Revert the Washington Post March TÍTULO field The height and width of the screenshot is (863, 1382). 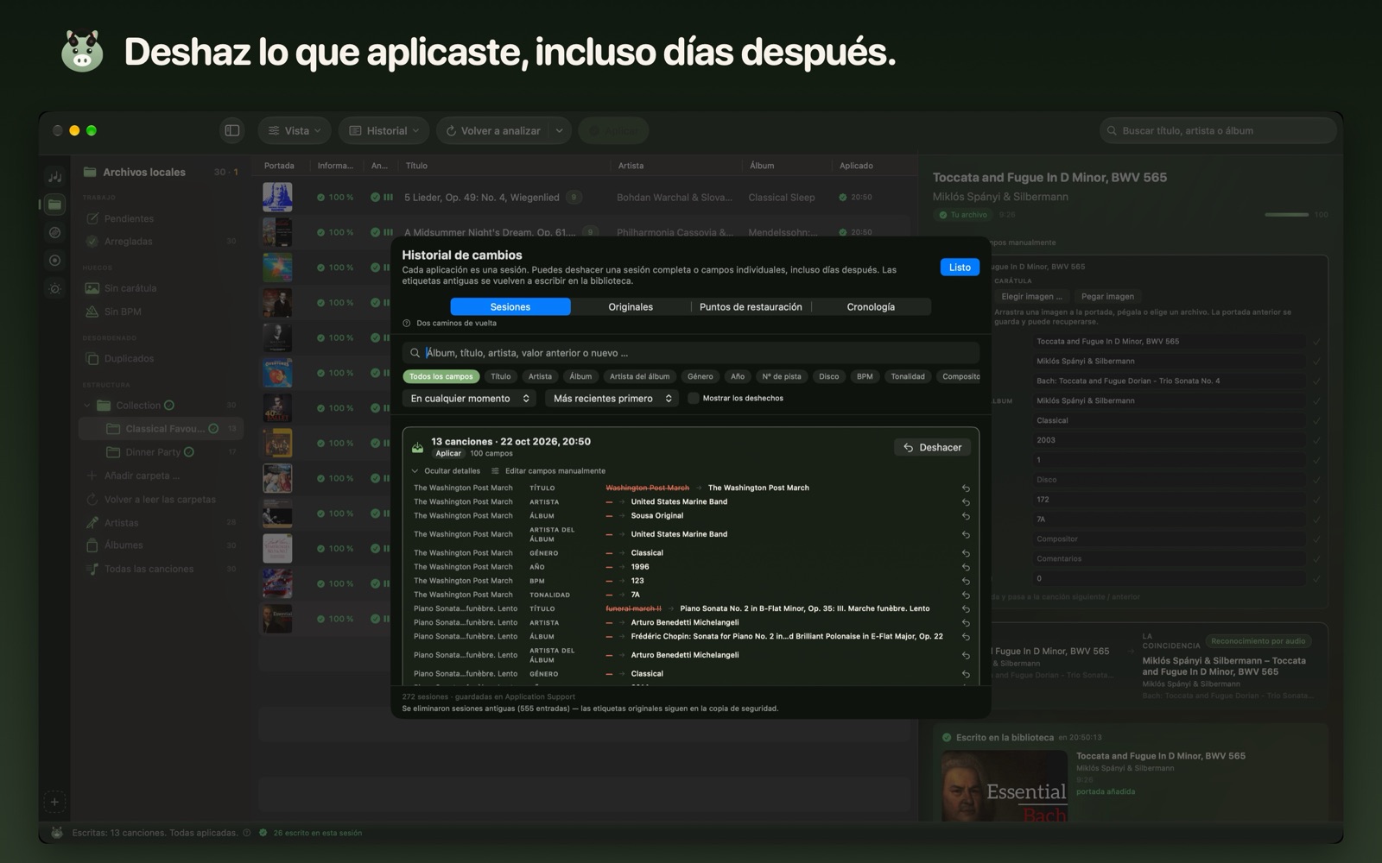pos(966,488)
